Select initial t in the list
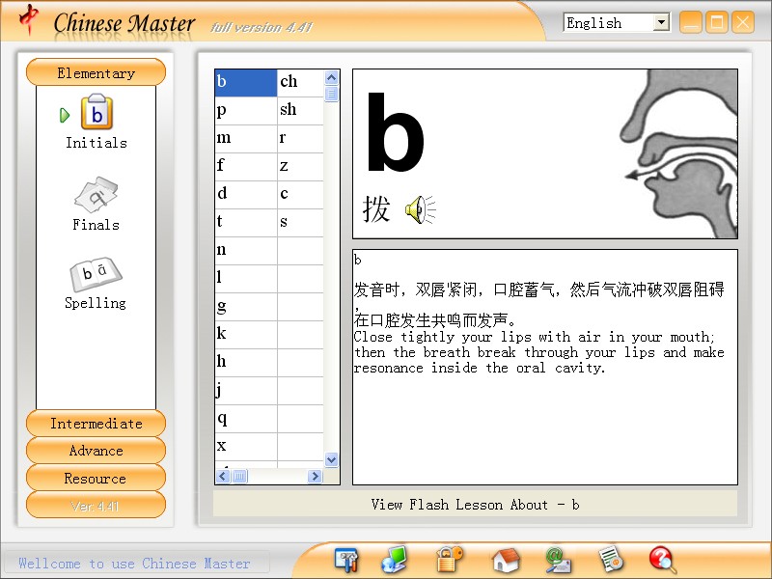 click(246, 223)
